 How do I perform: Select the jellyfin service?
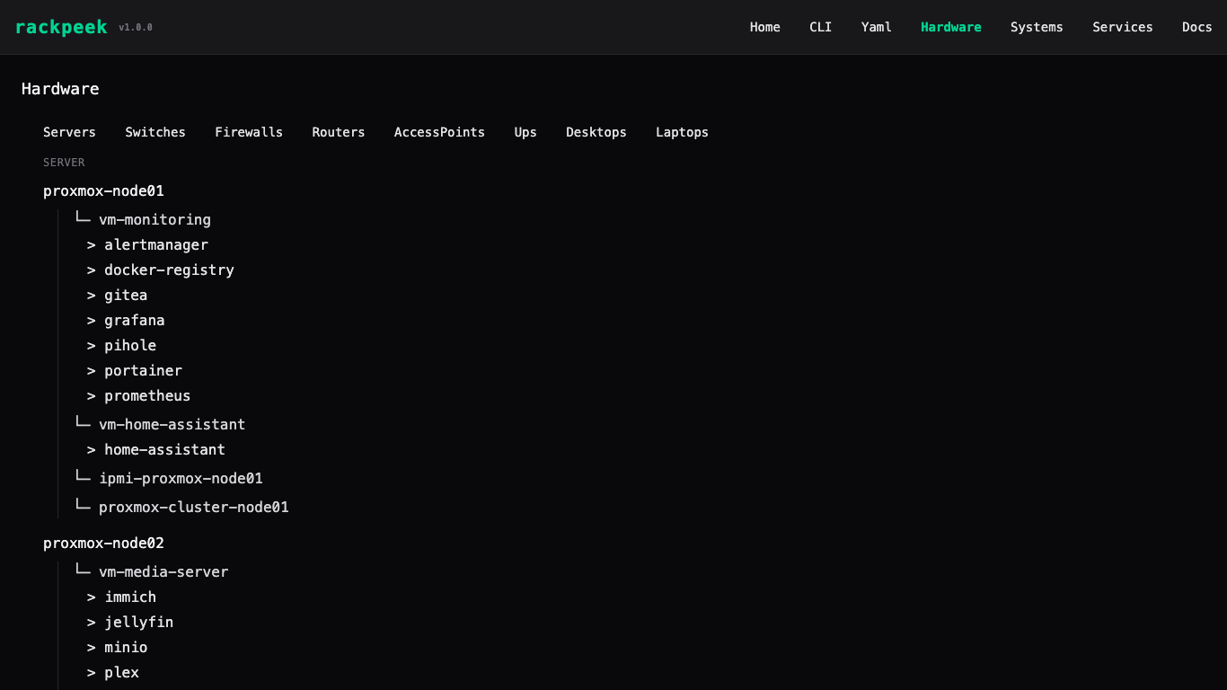[138, 622]
